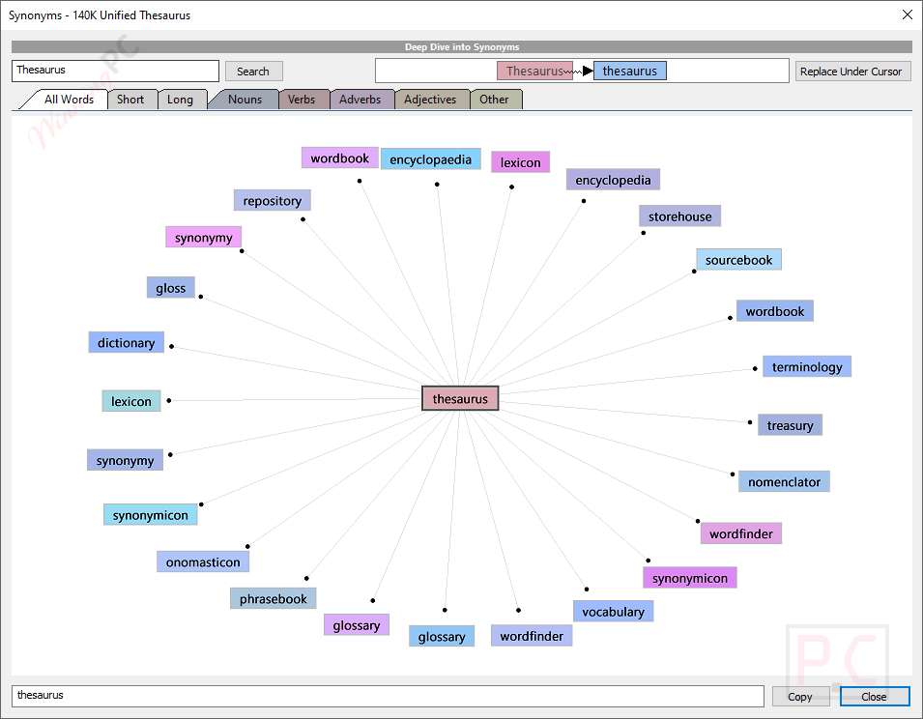Close the Synonyms window with X
The image size is (923, 719).
tap(908, 14)
